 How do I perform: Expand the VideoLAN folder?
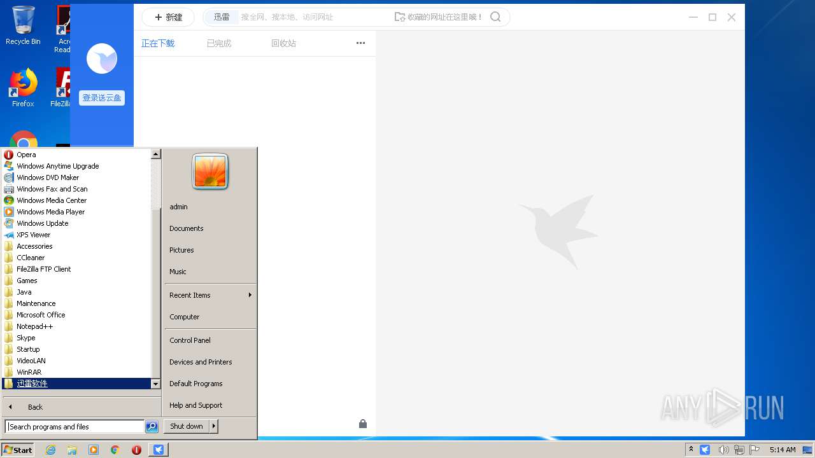click(76, 361)
